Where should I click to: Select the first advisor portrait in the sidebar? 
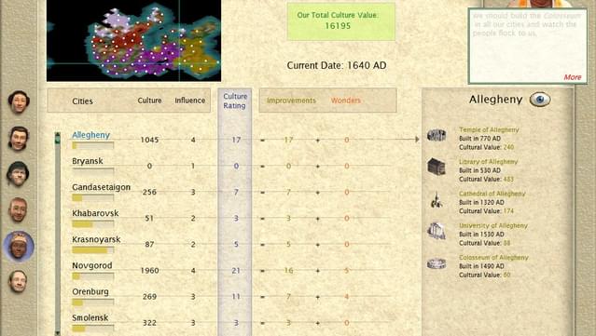pyautogui.click(x=19, y=102)
